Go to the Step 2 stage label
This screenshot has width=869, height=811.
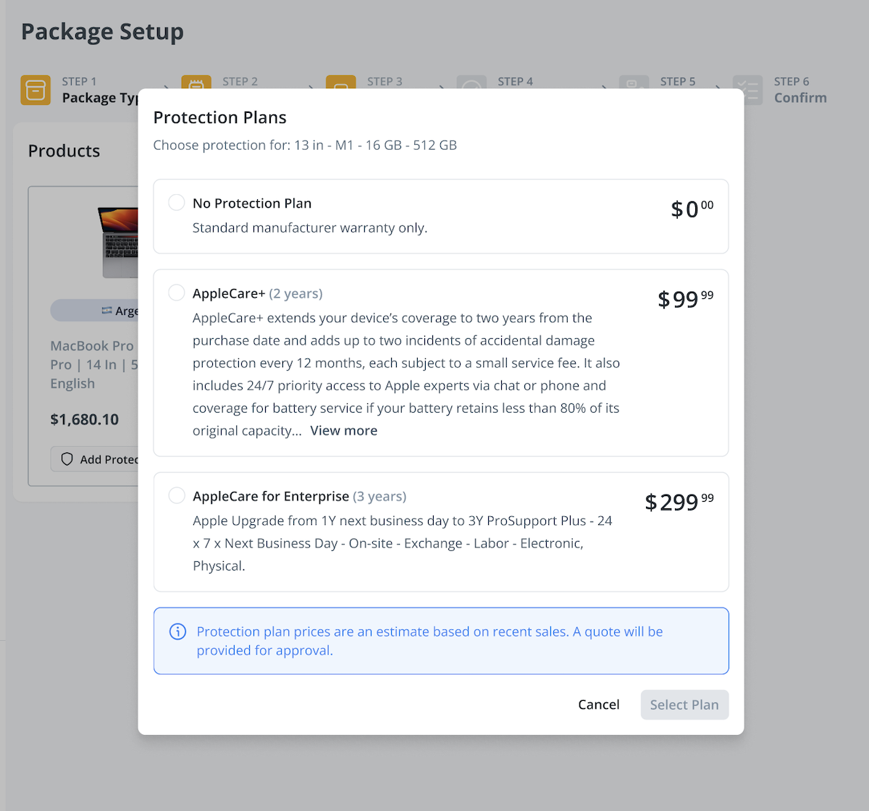click(240, 81)
